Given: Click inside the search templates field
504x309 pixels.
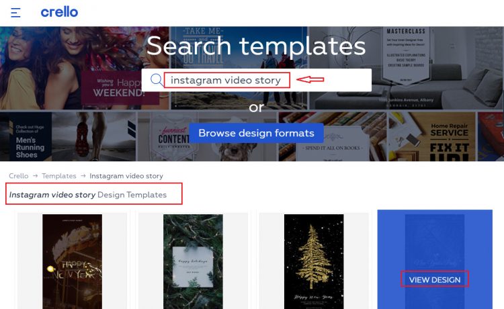Looking at the screenshot, I should (257, 80).
